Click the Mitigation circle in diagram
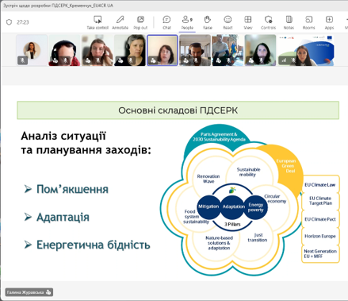The image size is (348, 301). click(x=208, y=206)
